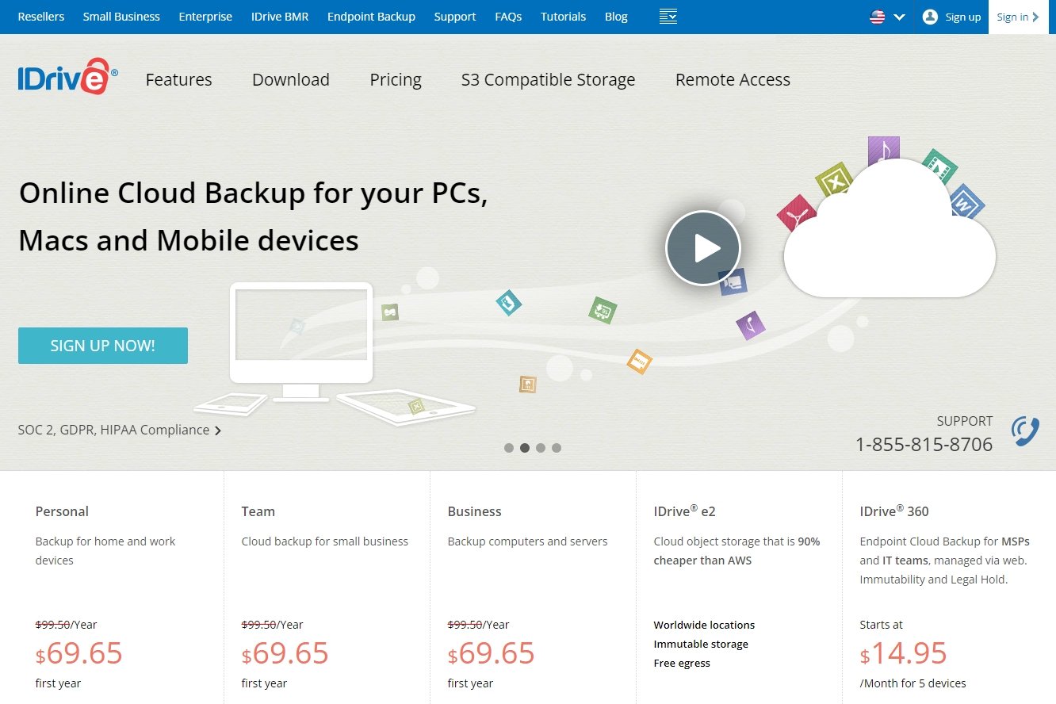
Task: Select the third carousel dot
Action: click(541, 448)
